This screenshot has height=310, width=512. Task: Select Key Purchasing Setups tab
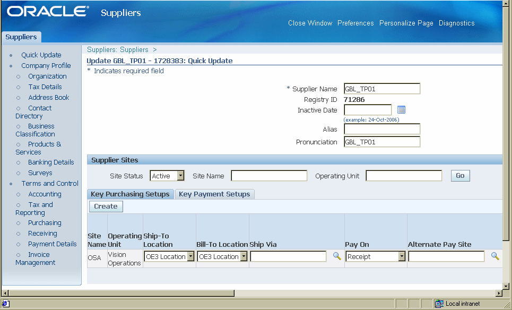[x=131, y=194]
